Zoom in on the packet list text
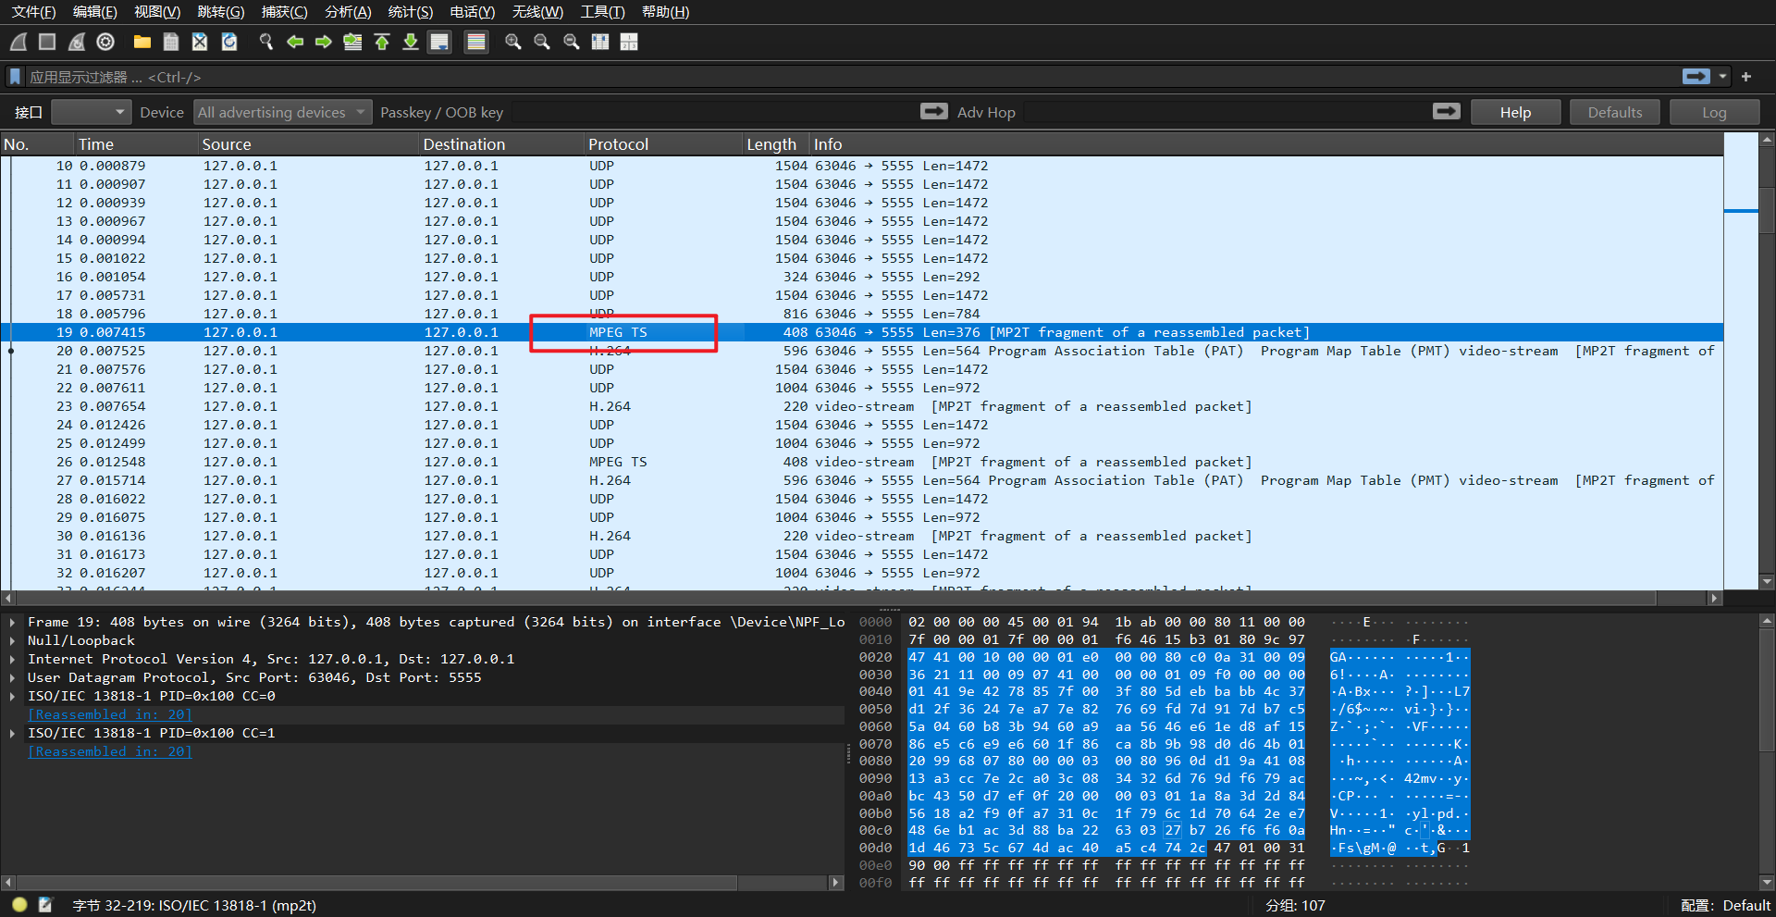Screen dimensions: 1776x917 coord(512,42)
